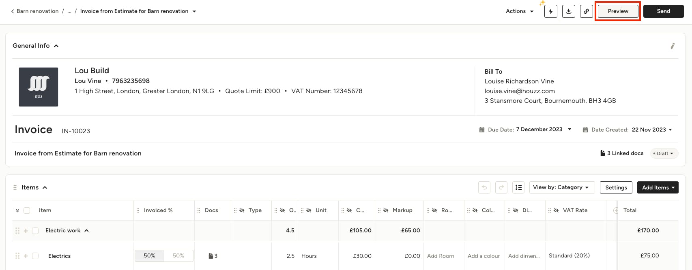Click the VAT Rate column drag handle

click(550, 210)
